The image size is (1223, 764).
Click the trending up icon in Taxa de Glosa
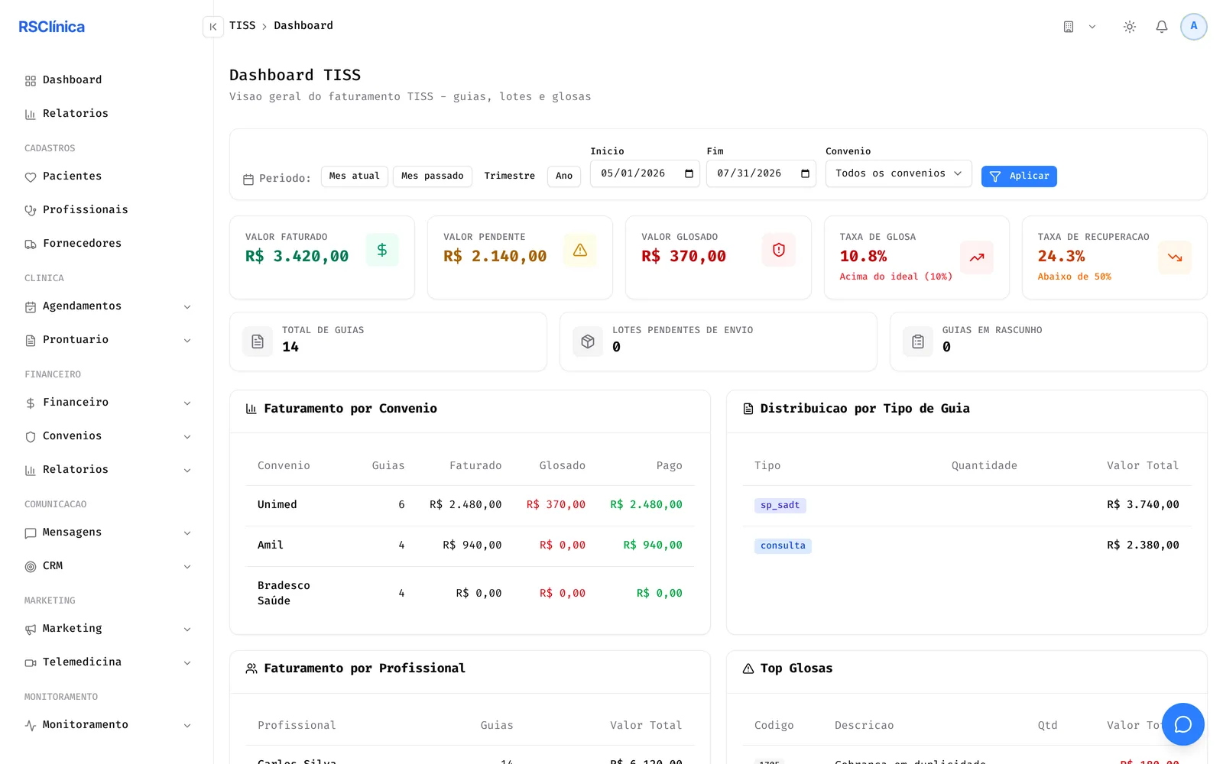point(977,257)
